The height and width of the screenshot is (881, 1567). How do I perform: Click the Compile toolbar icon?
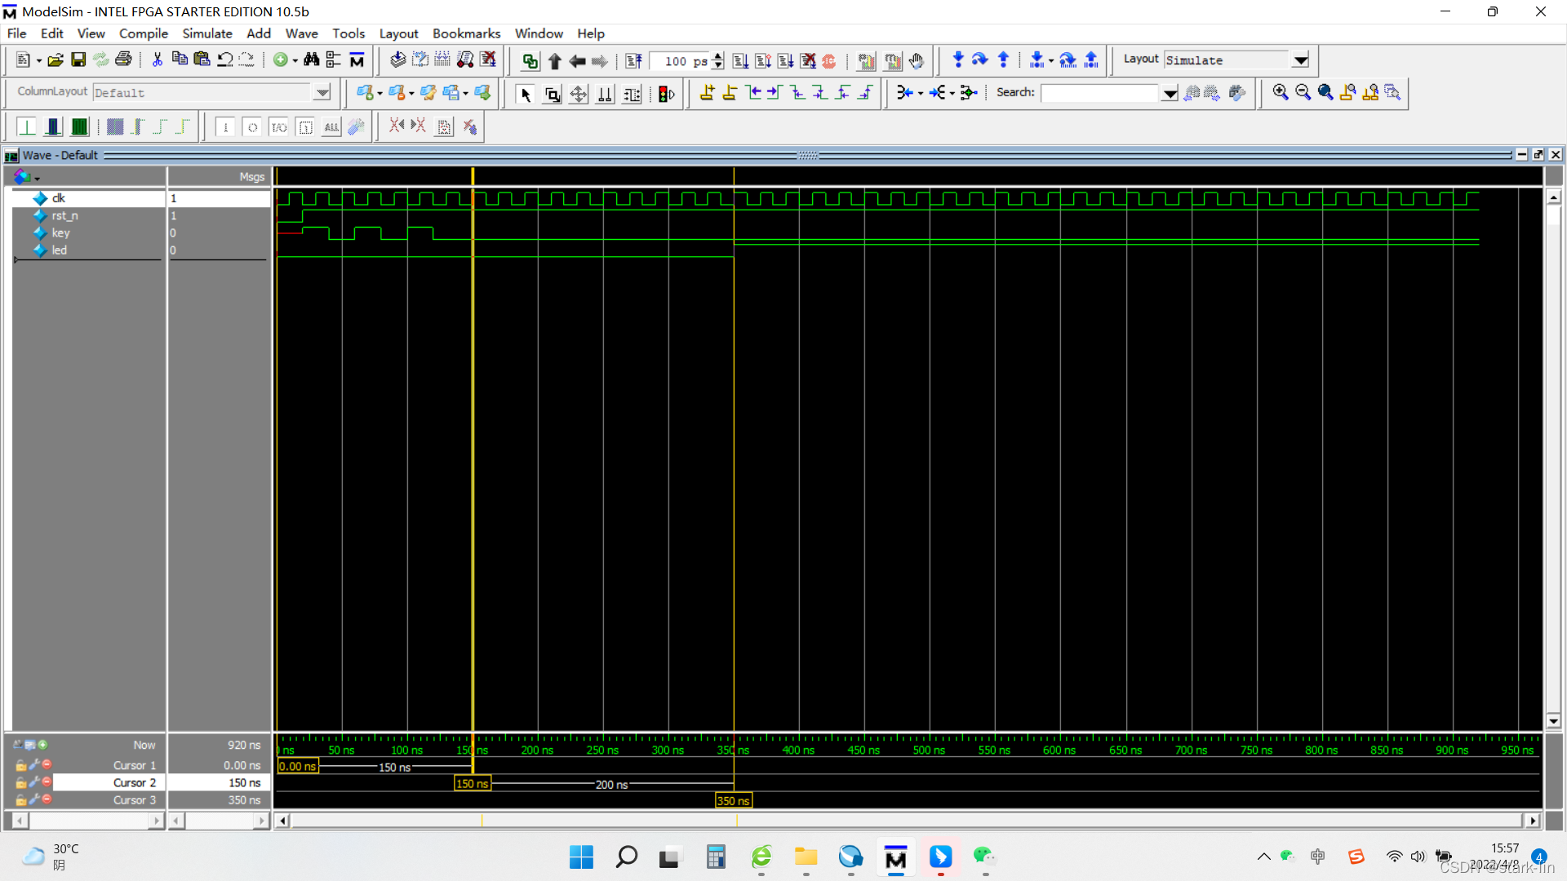click(398, 60)
